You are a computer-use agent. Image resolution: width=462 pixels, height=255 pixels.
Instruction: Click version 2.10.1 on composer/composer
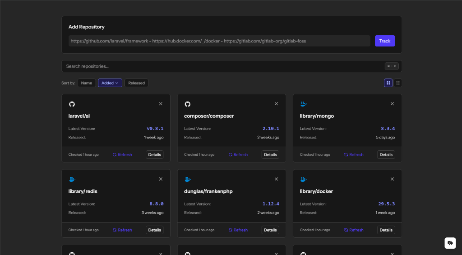pos(271,129)
